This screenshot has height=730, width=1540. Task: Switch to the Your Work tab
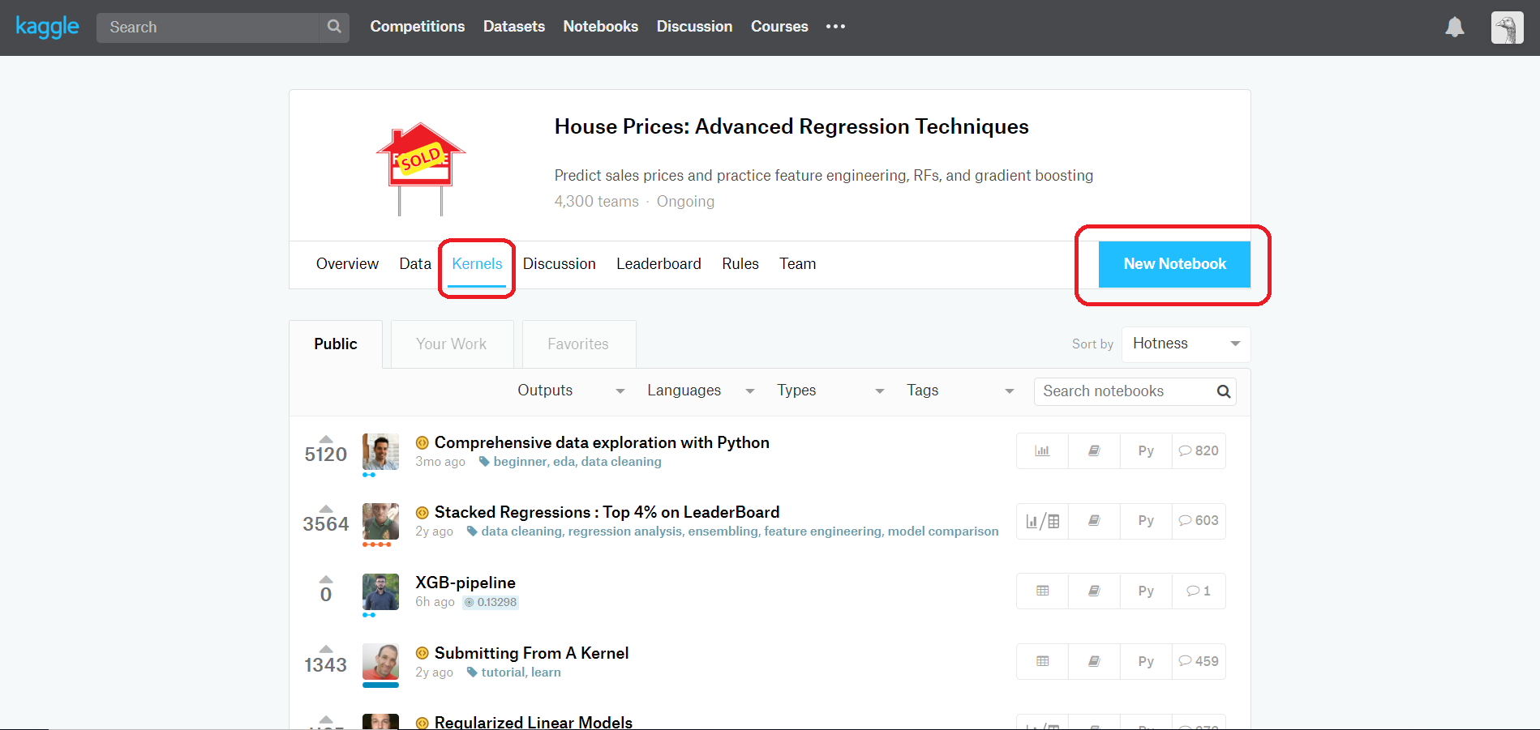(x=451, y=344)
